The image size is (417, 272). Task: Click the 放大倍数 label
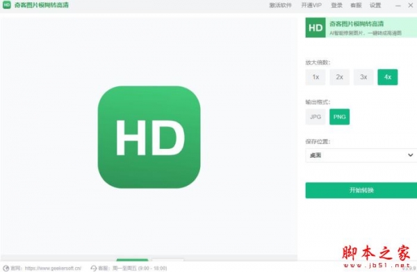coord(318,63)
